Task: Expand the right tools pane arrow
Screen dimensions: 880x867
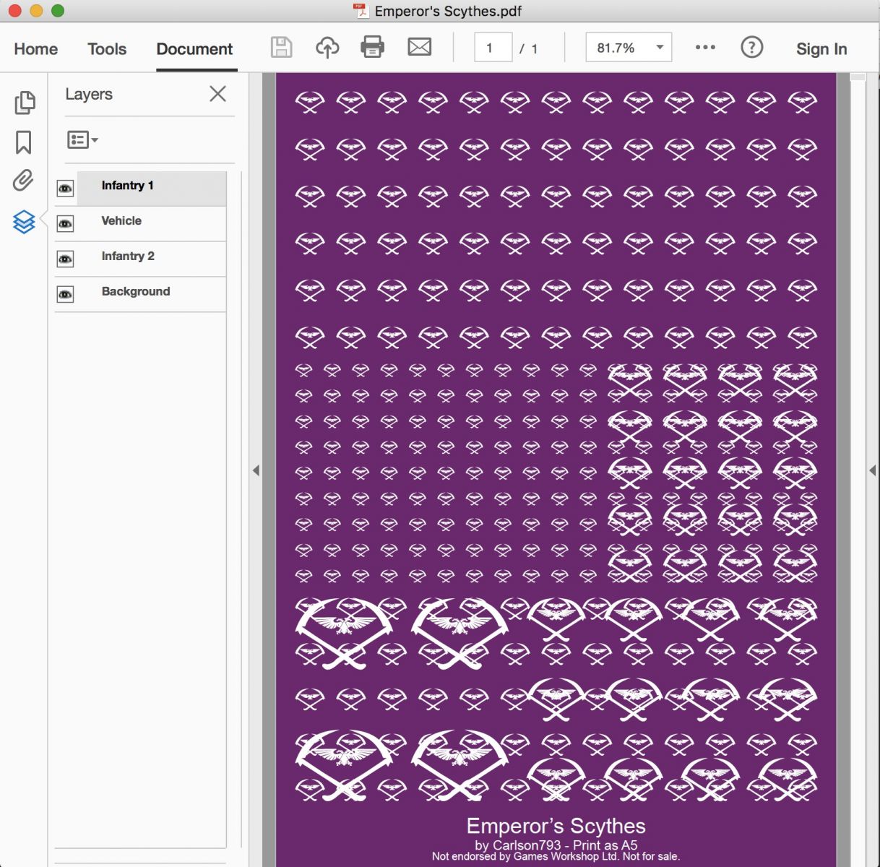Action: (872, 470)
